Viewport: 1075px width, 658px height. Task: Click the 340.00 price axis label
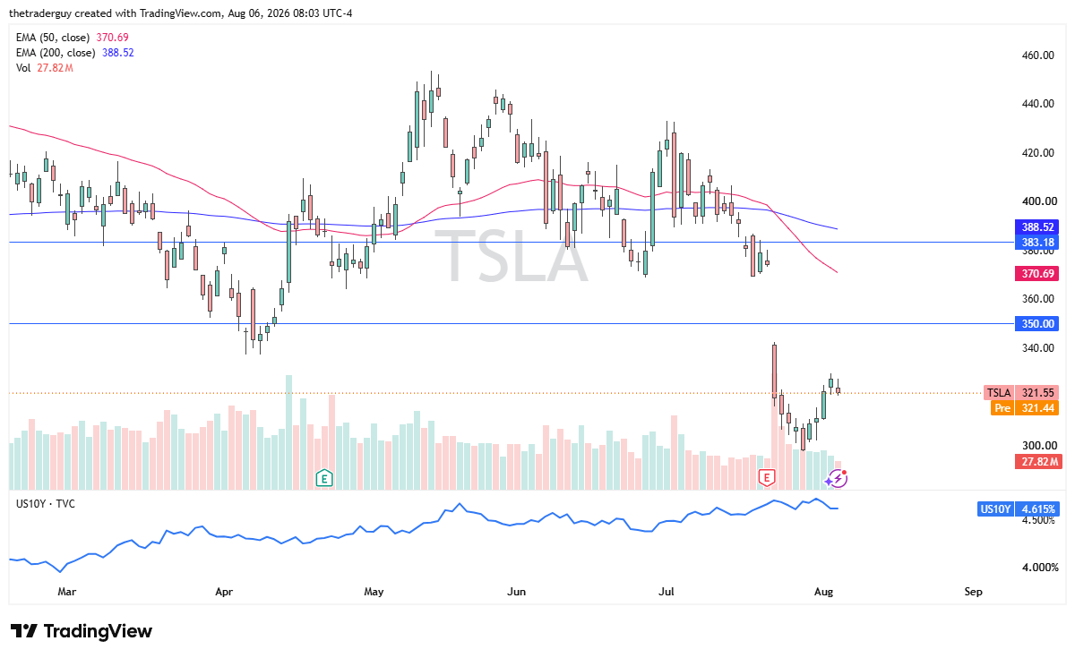[x=1037, y=348]
